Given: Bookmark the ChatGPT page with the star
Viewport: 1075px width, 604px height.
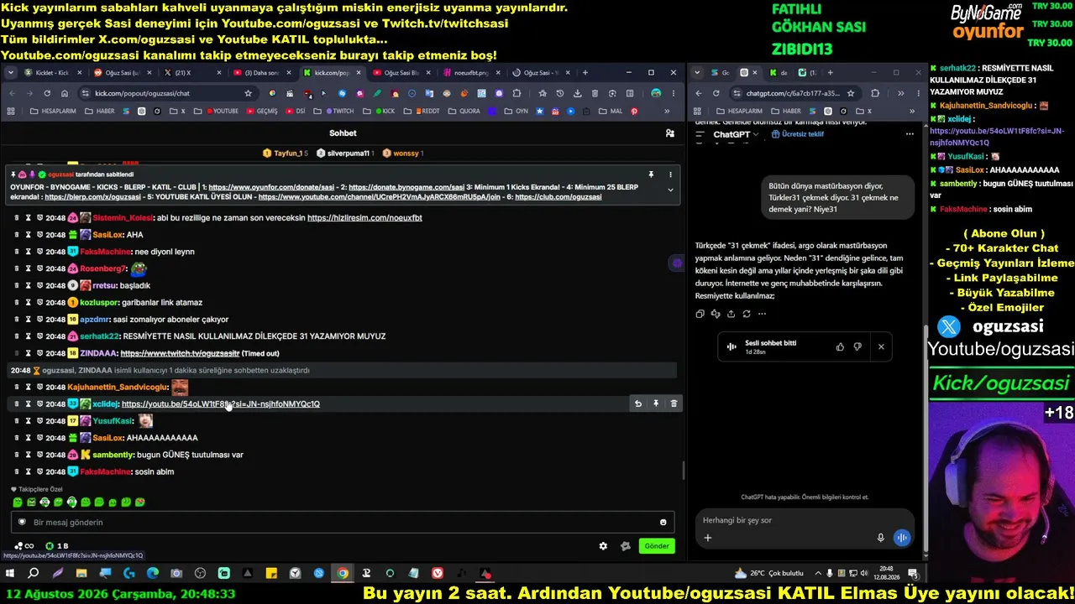Looking at the screenshot, I should tap(851, 93).
